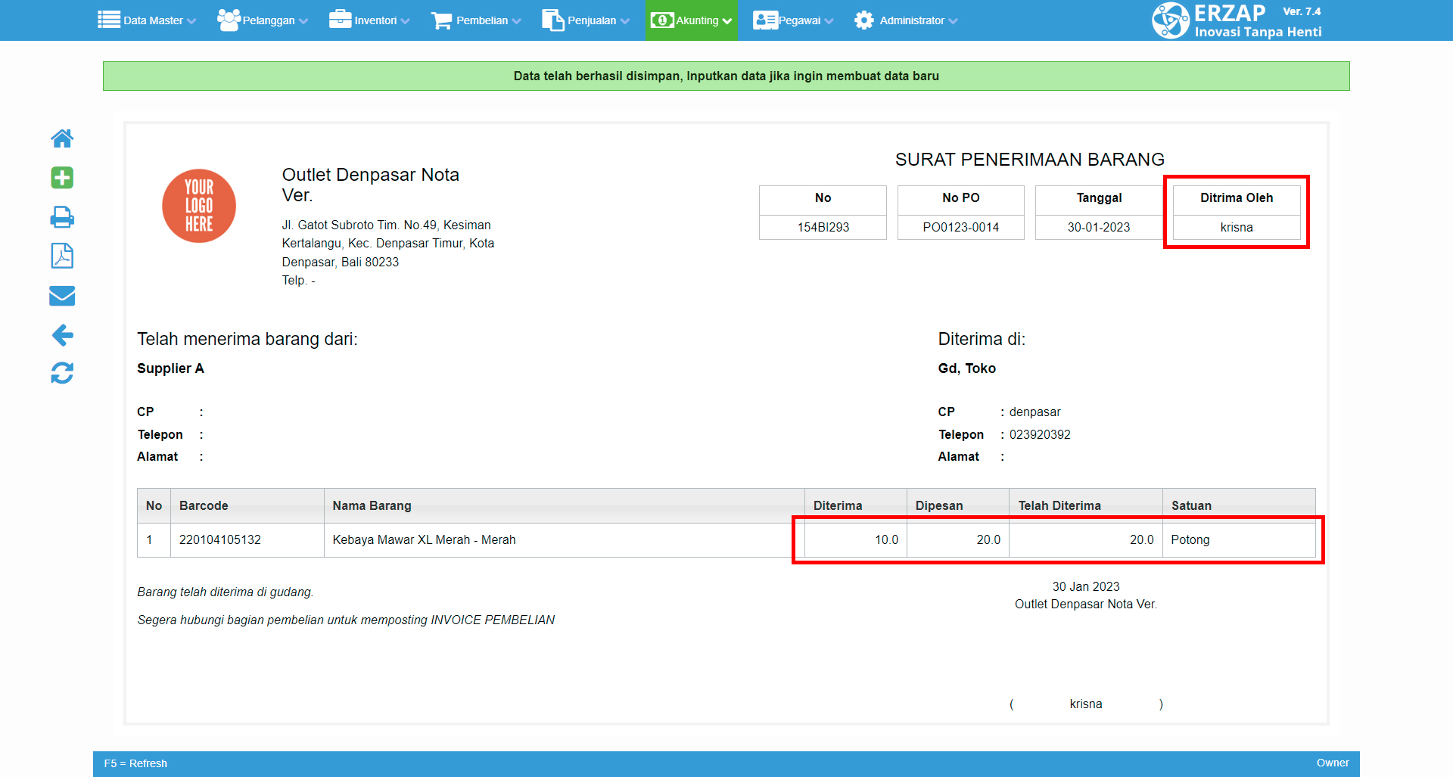Expand Penjualan dropdown chevron

pos(624,21)
